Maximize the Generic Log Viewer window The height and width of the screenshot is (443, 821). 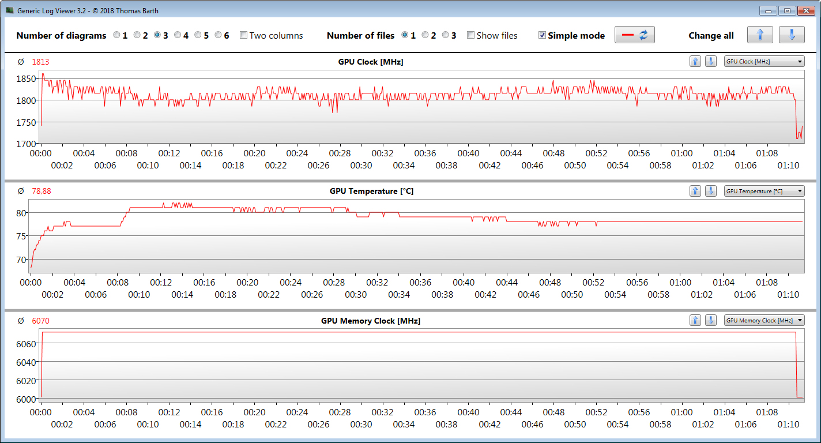(x=787, y=10)
